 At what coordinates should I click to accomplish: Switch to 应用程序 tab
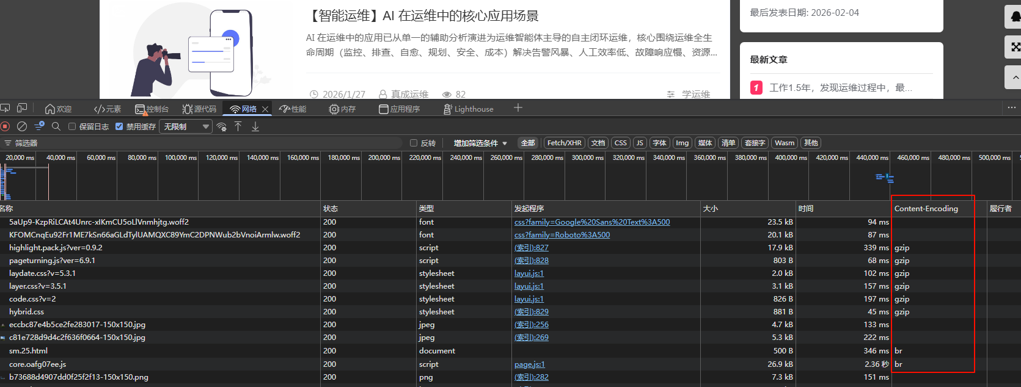pyautogui.click(x=400, y=109)
